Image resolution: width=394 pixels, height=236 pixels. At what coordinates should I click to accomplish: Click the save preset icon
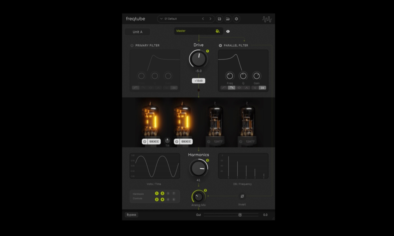219,19
